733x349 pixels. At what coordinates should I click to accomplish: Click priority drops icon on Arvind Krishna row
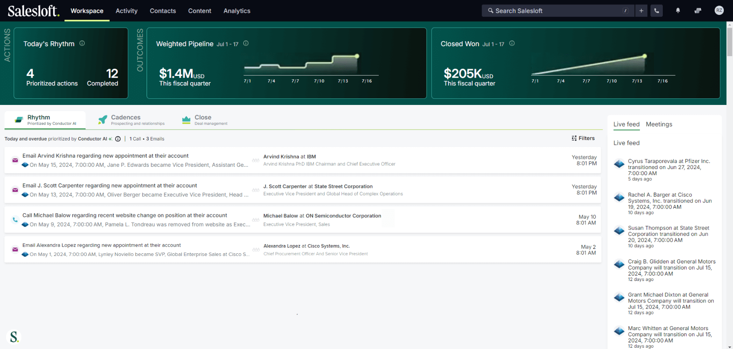(x=256, y=160)
